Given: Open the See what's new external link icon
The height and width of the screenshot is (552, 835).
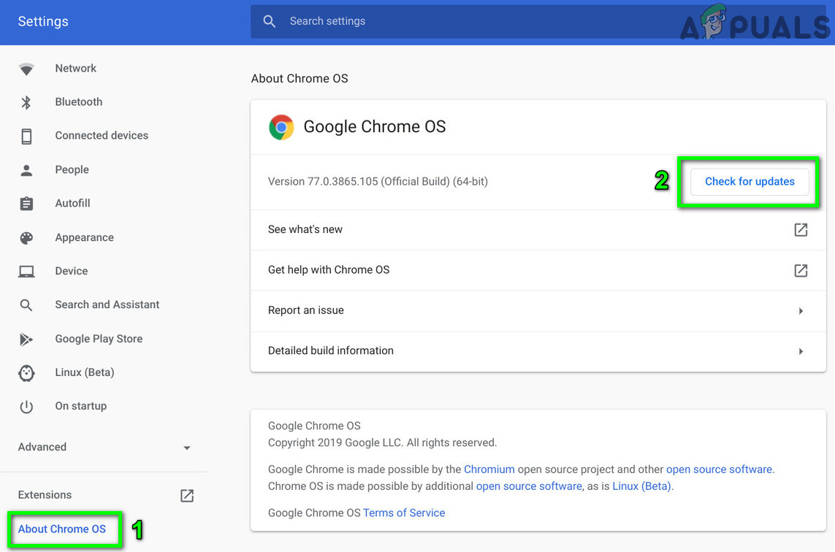Looking at the screenshot, I should click(x=801, y=230).
